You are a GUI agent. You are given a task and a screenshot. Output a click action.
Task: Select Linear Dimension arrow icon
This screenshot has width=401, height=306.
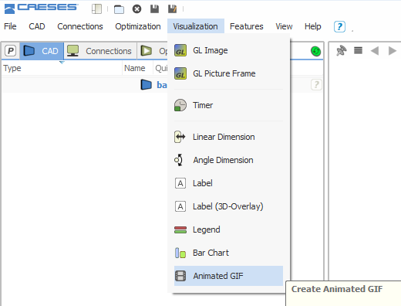click(180, 137)
